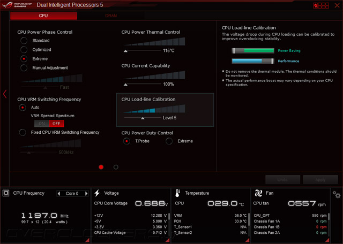Screen dimensions: 343x244
Task: Click Temperature panel scrollbar
Action: click(249, 219)
